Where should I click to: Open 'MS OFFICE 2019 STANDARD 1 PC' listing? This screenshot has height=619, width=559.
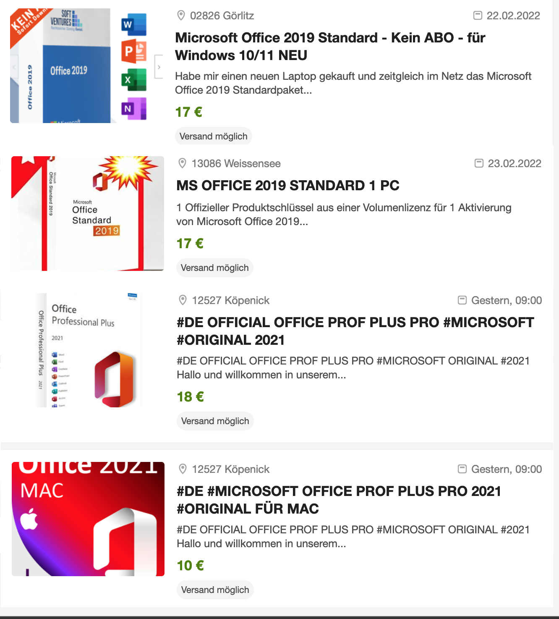(287, 185)
